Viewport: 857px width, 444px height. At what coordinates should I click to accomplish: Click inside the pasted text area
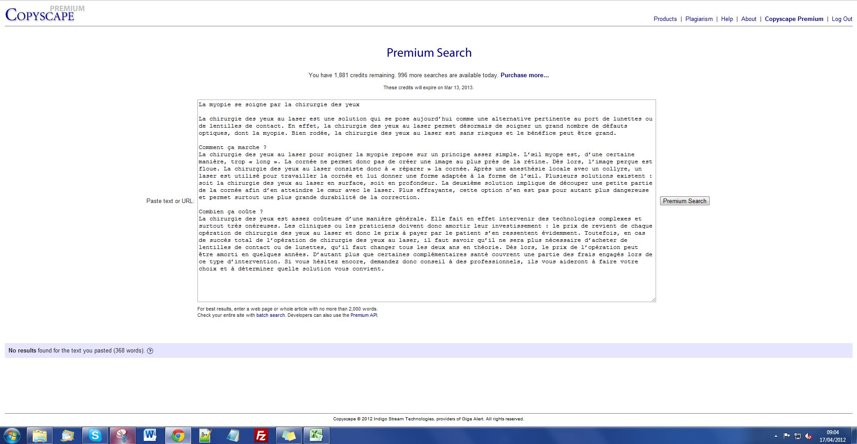(x=426, y=201)
